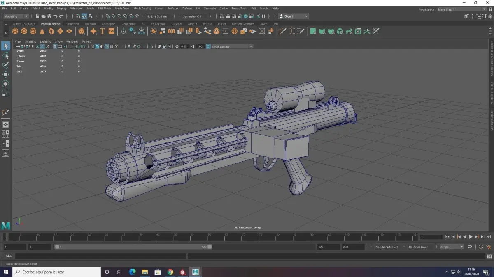Choose the Move tool in toolbox

tap(6, 74)
